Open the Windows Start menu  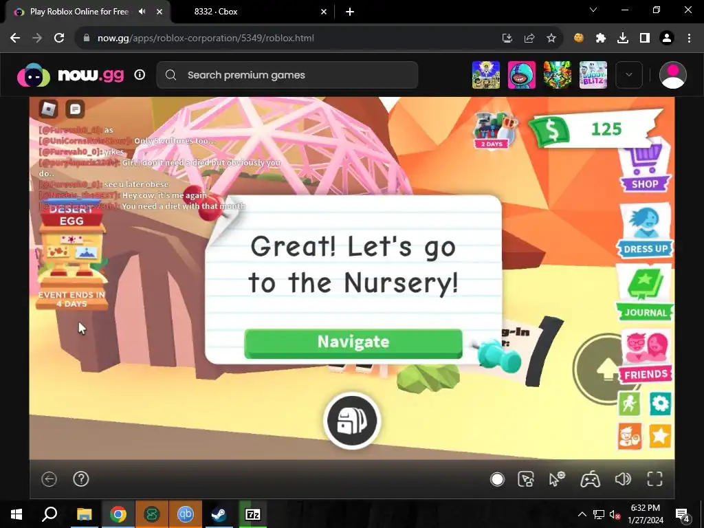click(16, 514)
